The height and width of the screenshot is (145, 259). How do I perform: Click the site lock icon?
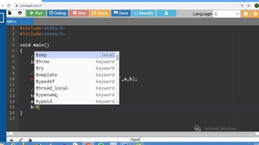coord(17,6)
